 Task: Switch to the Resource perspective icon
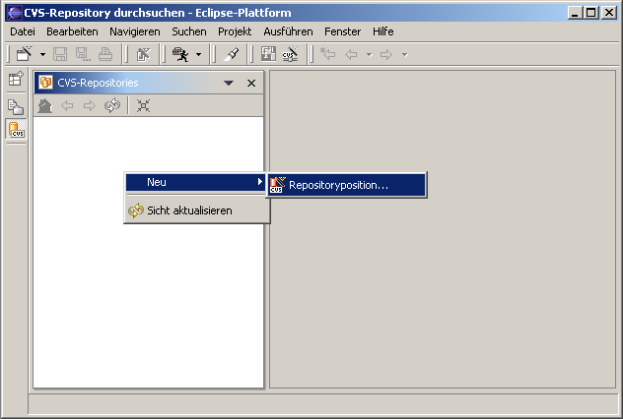click(17, 106)
